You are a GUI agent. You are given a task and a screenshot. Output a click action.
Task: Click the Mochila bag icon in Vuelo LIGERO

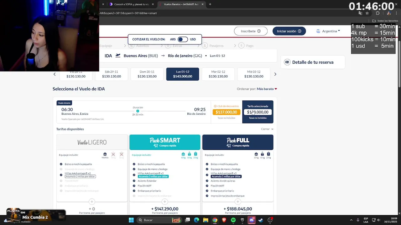pyautogui.click(x=105, y=154)
